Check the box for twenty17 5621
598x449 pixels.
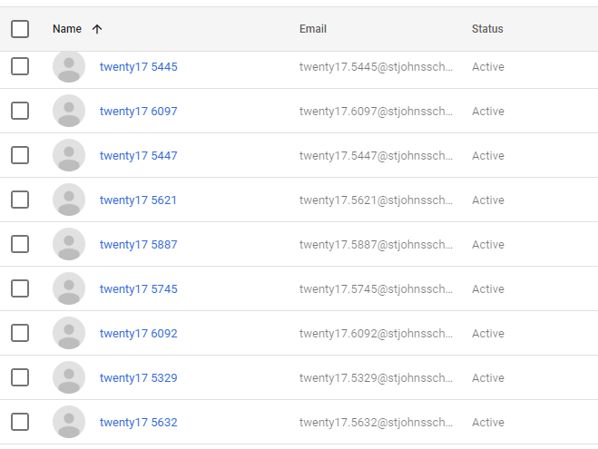tap(20, 200)
